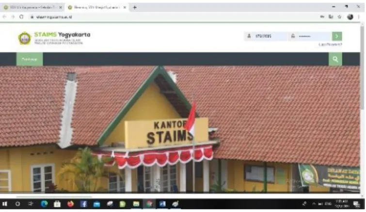Switch to Word in taskbar
This screenshot has width=366, height=212.
(162, 204)
